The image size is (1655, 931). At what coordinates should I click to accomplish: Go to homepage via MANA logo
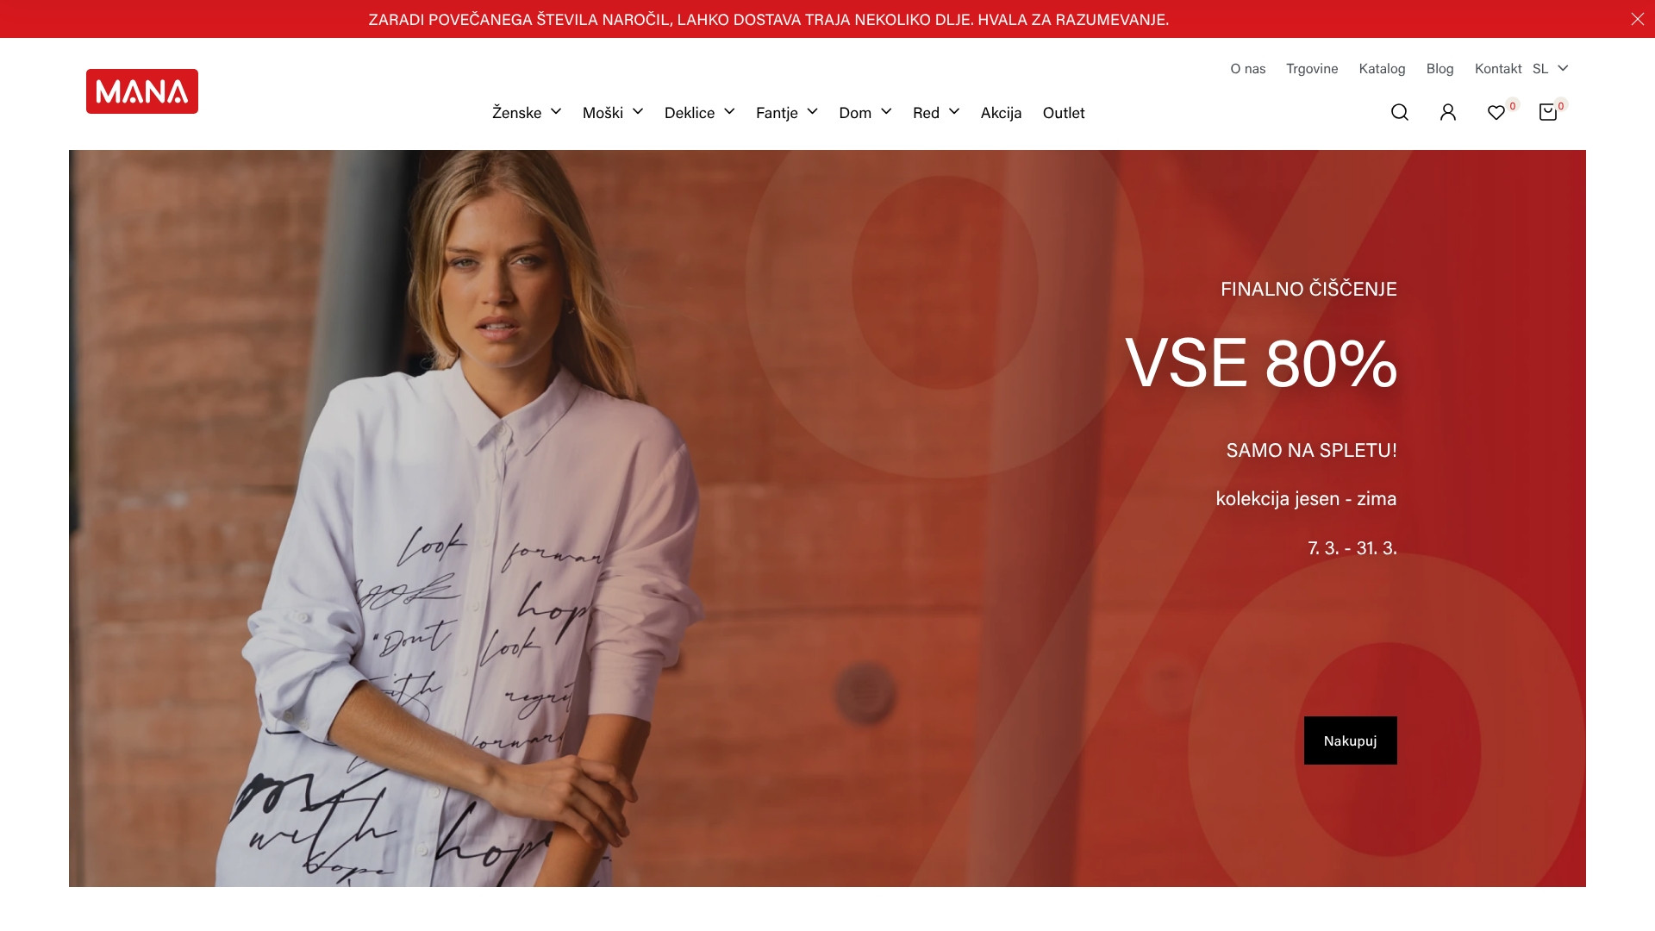click(142, 91)
